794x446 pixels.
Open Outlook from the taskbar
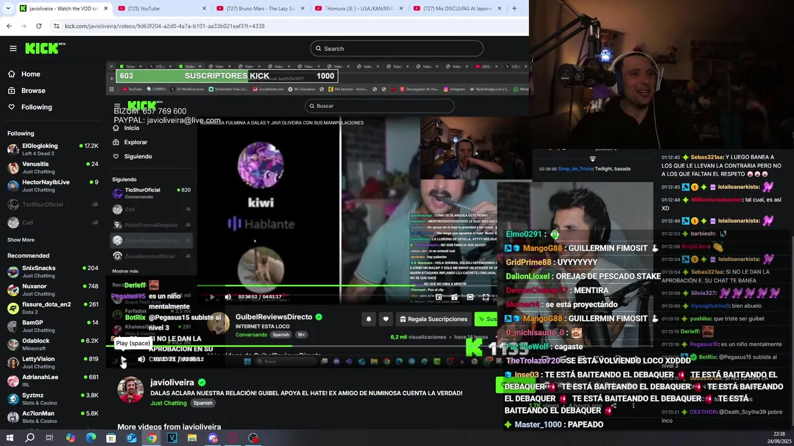[x=132, y=438]
